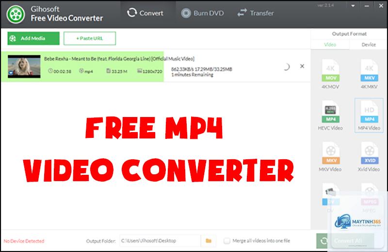
Task: Select the Video output format tab
Action: pos(330,45)
